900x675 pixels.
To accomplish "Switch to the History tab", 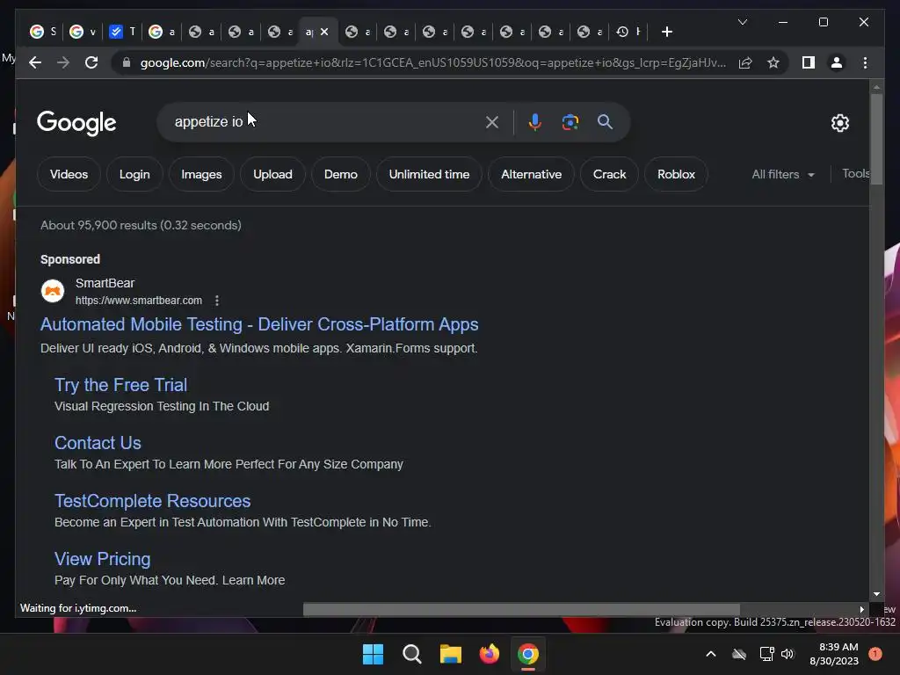I will coord(628,32).
